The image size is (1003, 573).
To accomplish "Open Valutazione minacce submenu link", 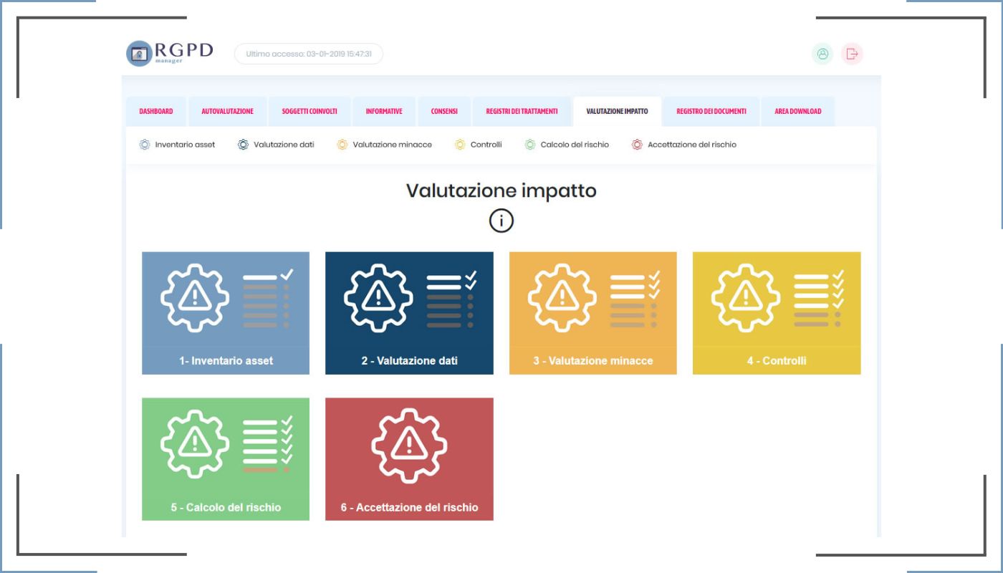I will point(392,145).
